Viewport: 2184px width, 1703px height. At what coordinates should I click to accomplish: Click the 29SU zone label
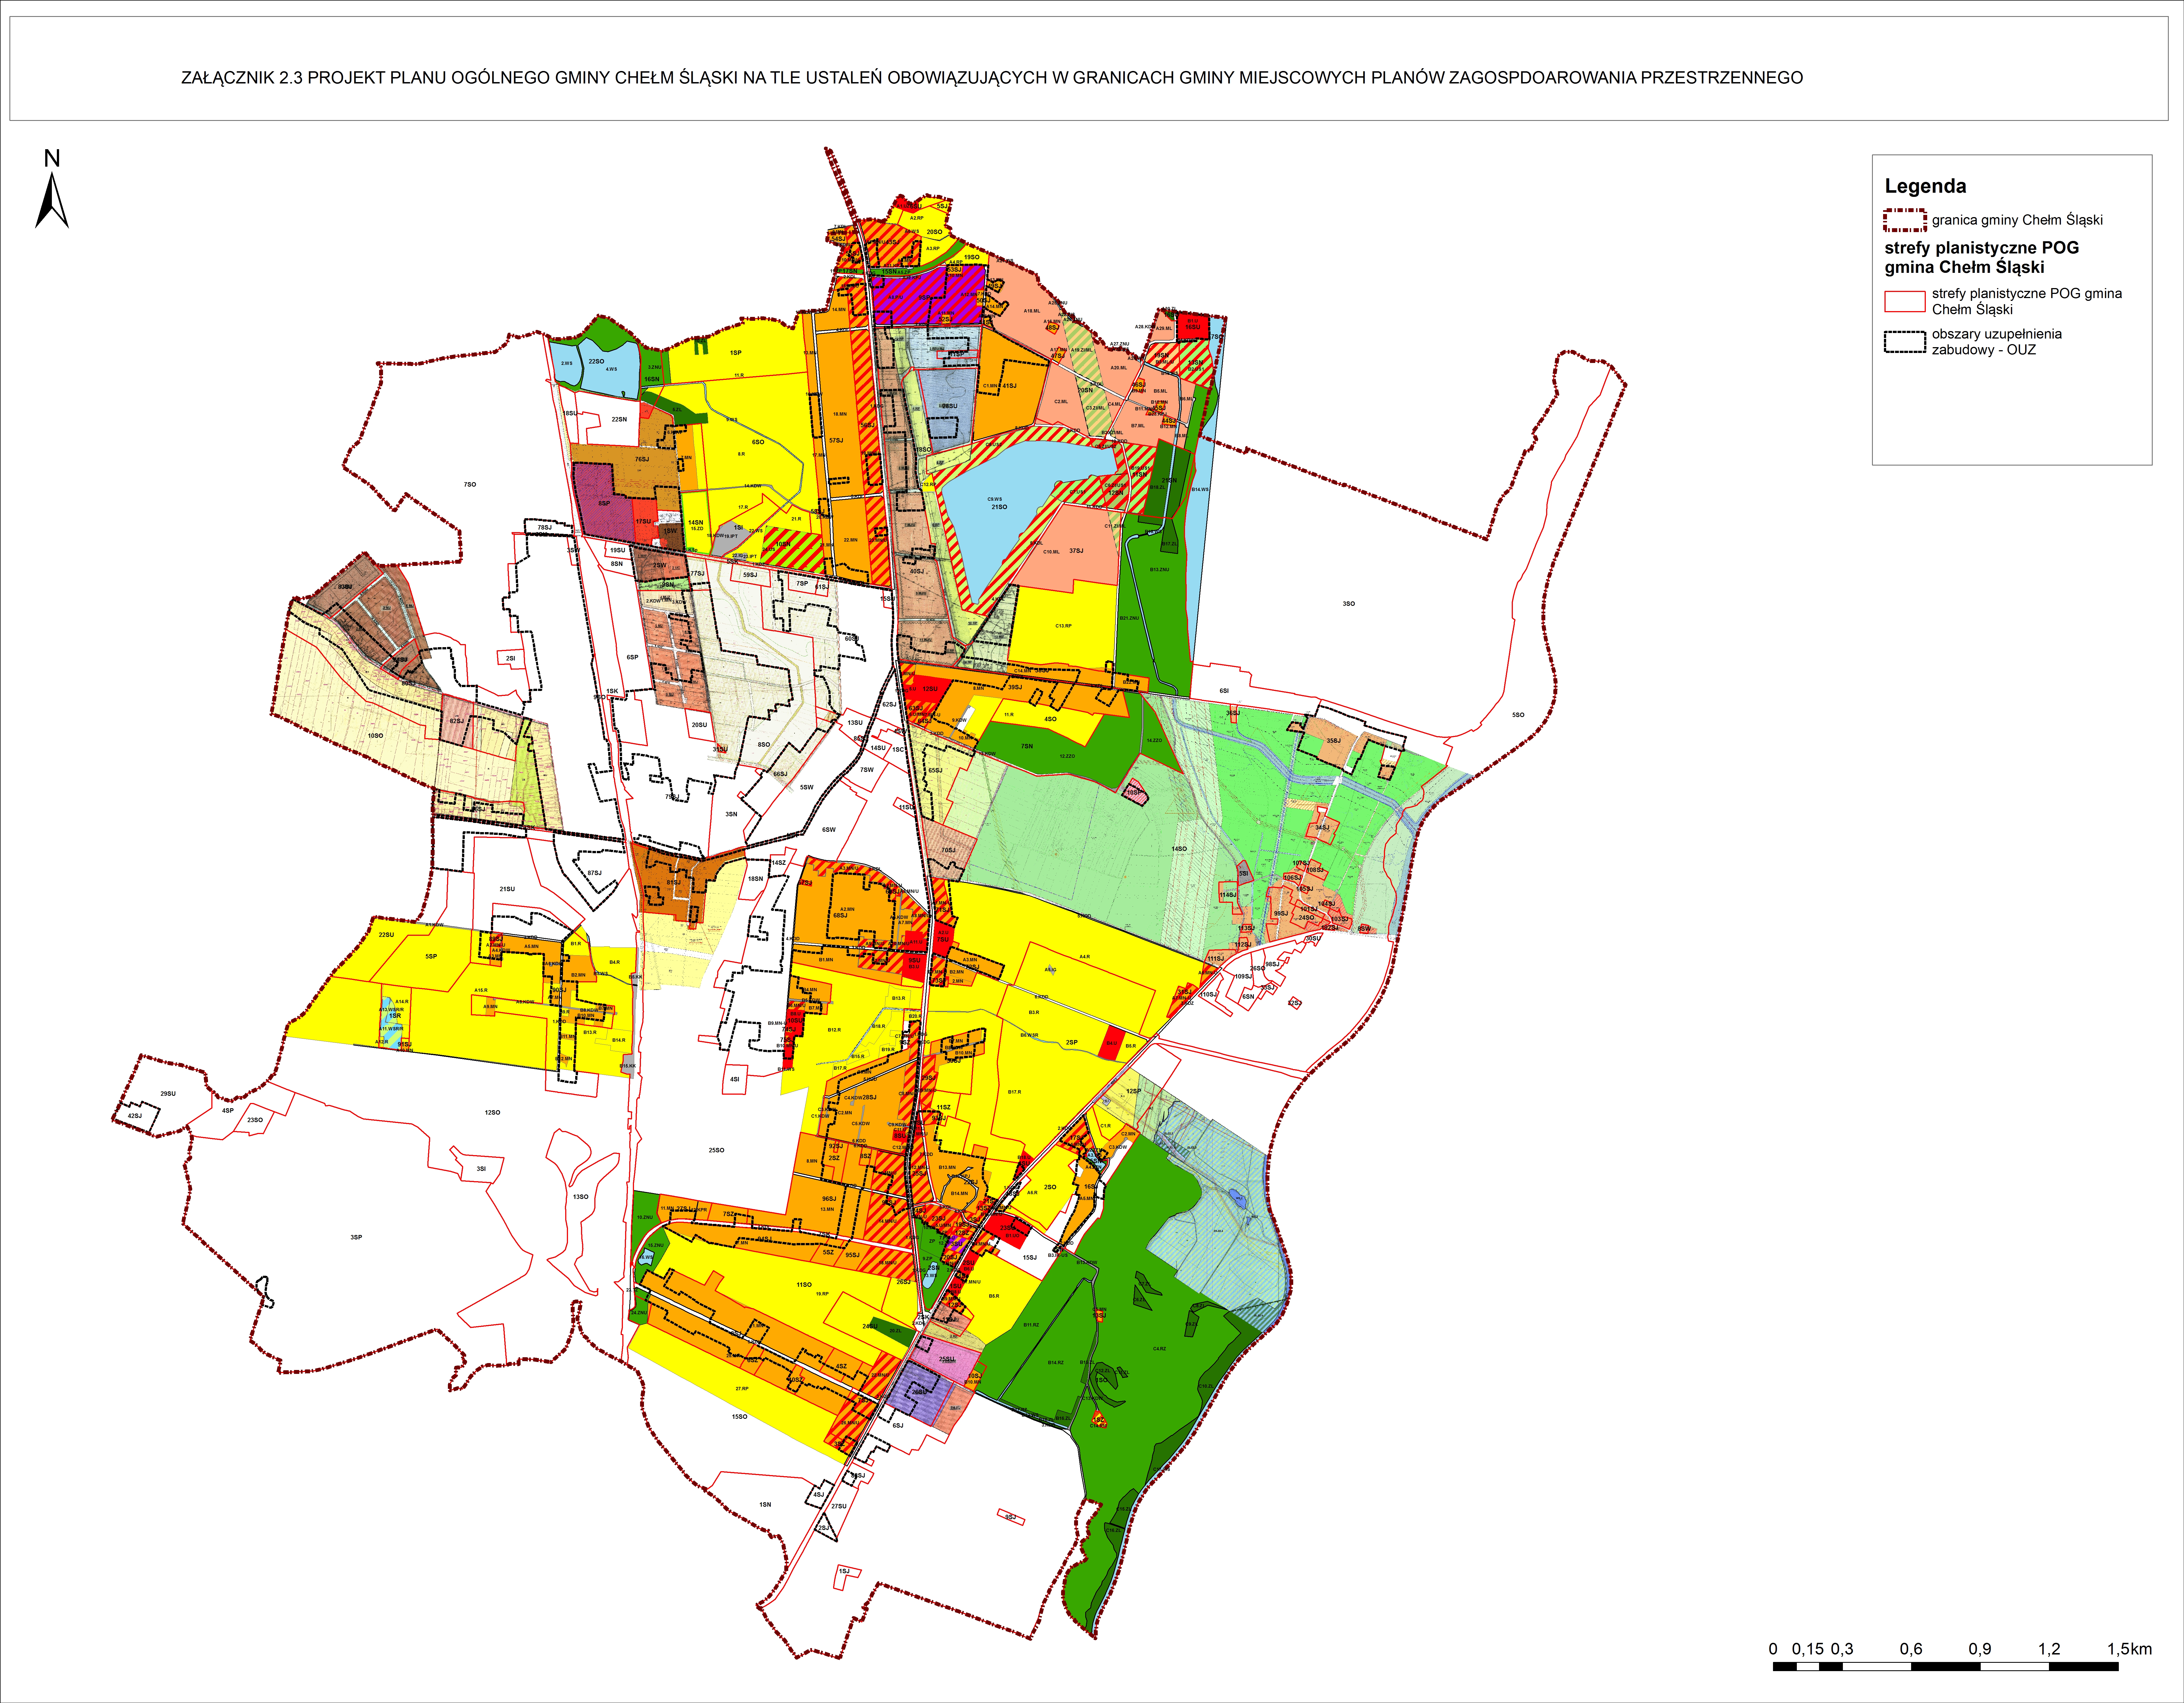168,1094
